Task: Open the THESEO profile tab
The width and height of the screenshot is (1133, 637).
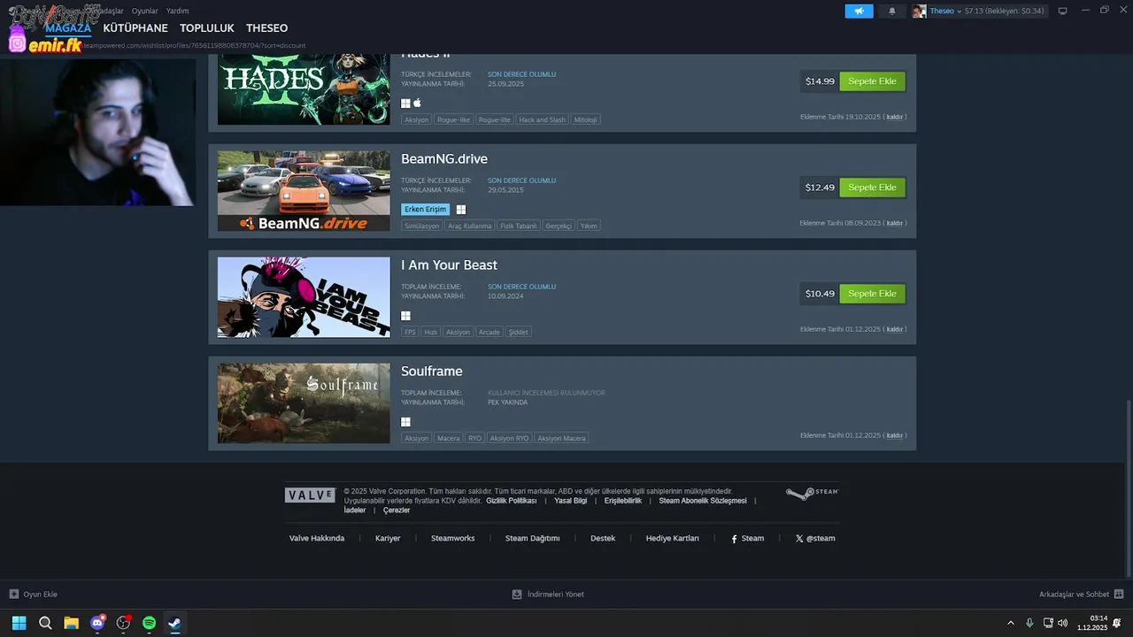Action: (266, 28)
